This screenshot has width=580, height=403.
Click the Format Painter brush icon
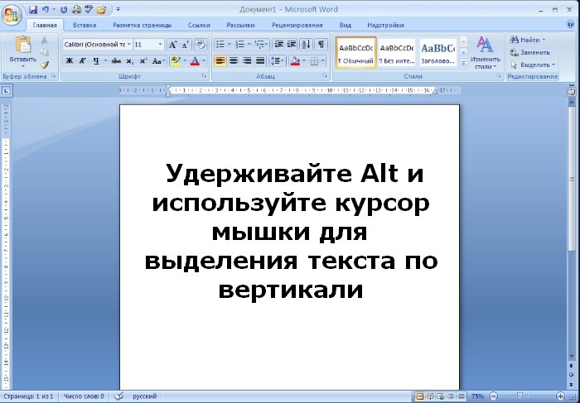[x=45, y=64]
